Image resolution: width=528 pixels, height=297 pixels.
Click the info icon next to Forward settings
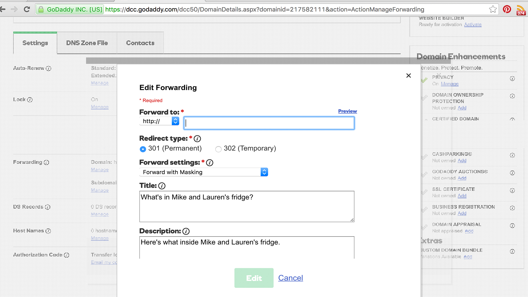pos(210,163)
